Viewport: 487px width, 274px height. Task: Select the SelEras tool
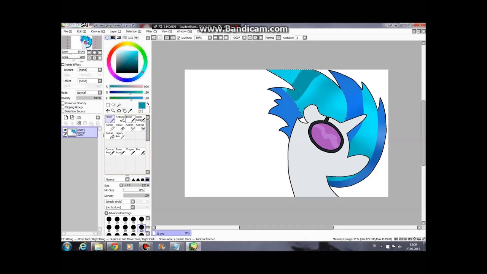tap(140, 127)
